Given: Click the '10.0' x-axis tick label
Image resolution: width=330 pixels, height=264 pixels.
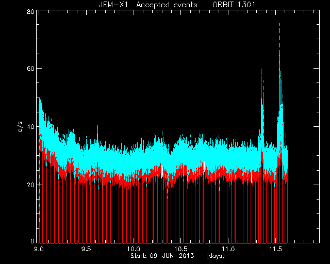Looking at the screenshot, I should 134,249.
